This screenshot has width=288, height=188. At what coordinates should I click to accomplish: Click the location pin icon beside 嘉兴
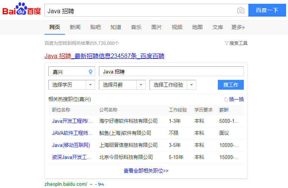pyautogui.click(x=90, y=72)
